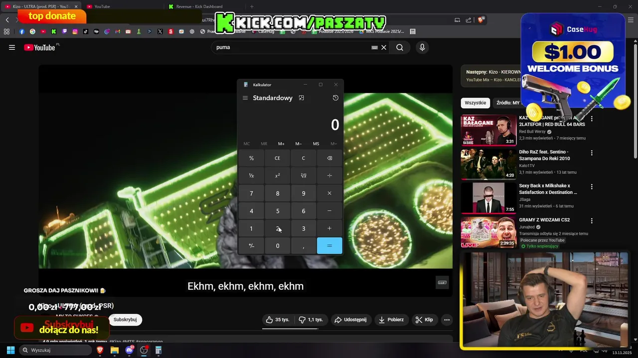Clear Calculator with the C key

point(304,158)
